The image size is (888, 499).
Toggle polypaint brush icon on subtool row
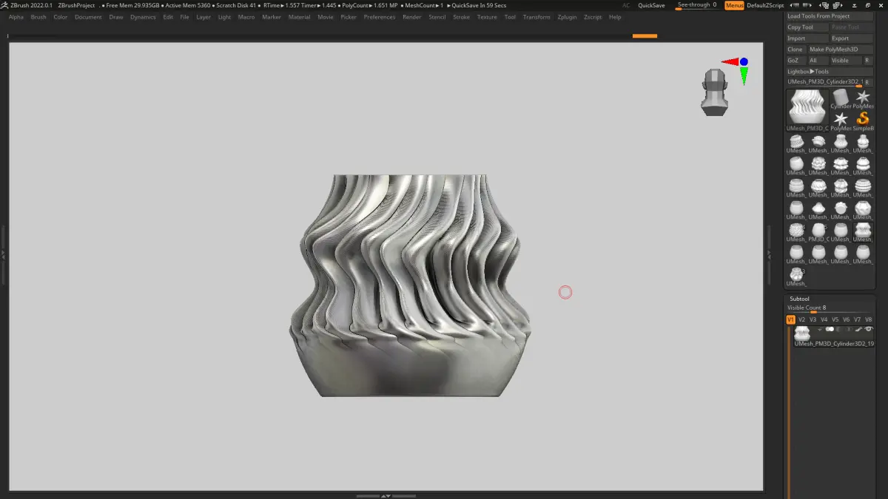click(858, 329)
